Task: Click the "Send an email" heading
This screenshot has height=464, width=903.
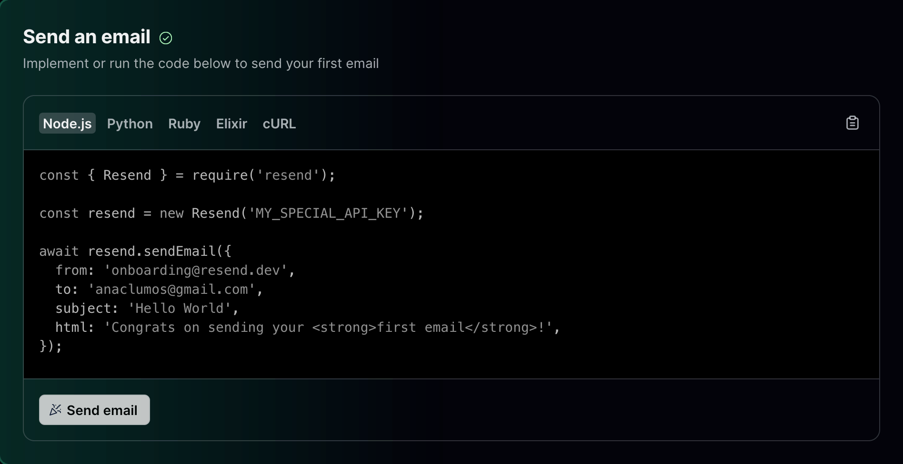Action: tap(87, 37)
